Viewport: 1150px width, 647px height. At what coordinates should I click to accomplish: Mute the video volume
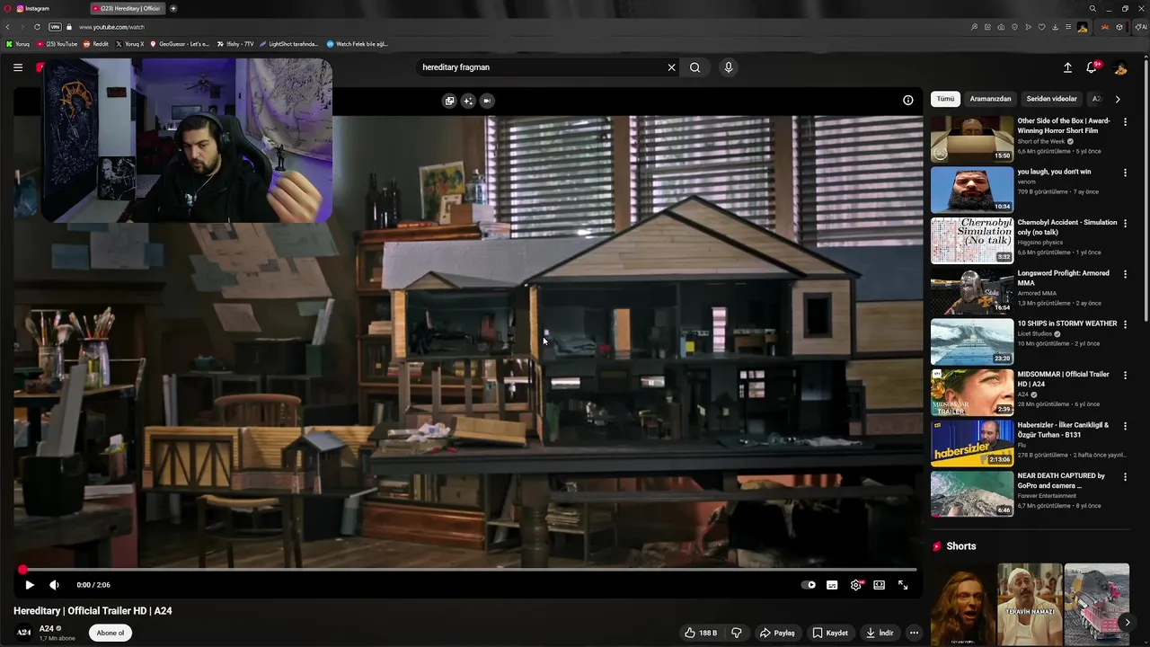(54, 585)
